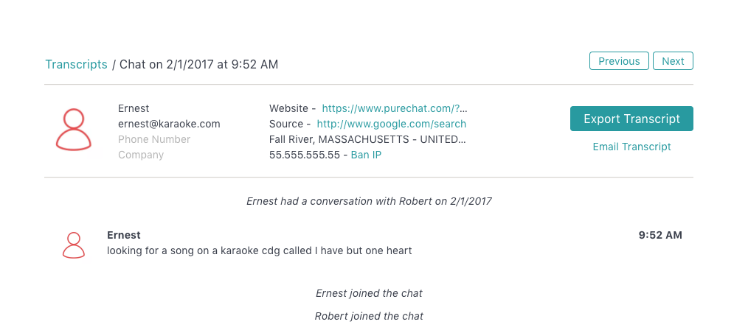The image size is (734, 330).
Task: Click the bold Ernest sender name
Action: [x=124, y=235]
